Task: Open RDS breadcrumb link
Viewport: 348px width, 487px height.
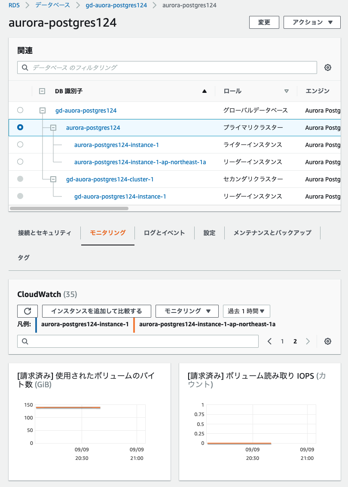Action: pyautogui.click(x=14, y=5)
